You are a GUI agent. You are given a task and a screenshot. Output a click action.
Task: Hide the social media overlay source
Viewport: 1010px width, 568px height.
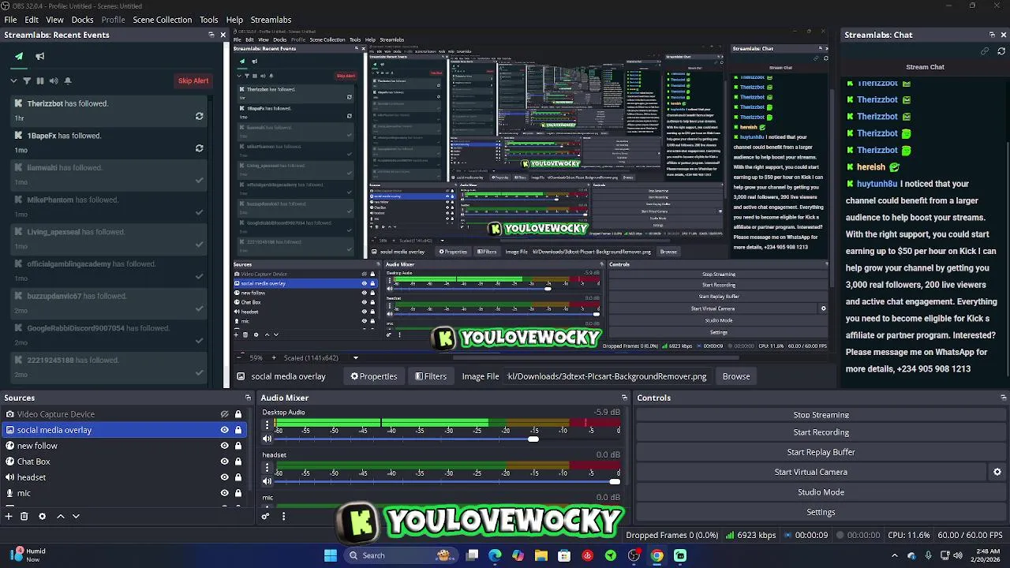pyautogui.click(x=224, y=430)
